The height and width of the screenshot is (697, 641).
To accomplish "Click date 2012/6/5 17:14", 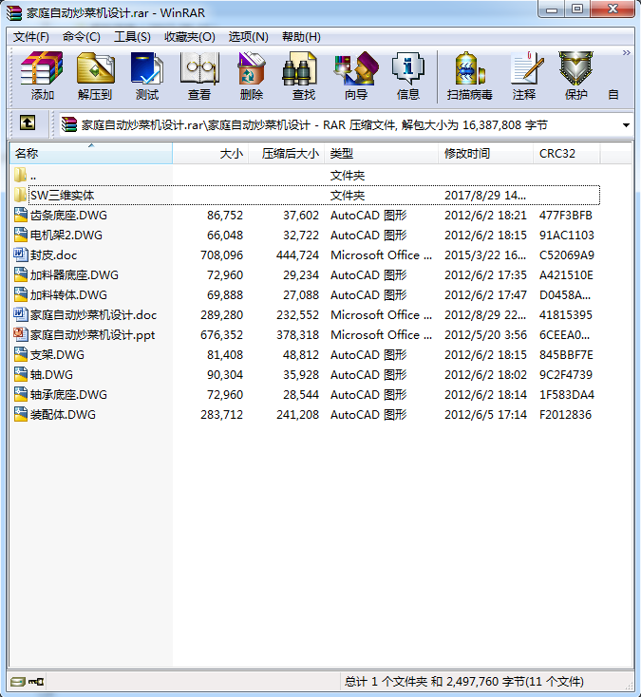I will [485, 414].
